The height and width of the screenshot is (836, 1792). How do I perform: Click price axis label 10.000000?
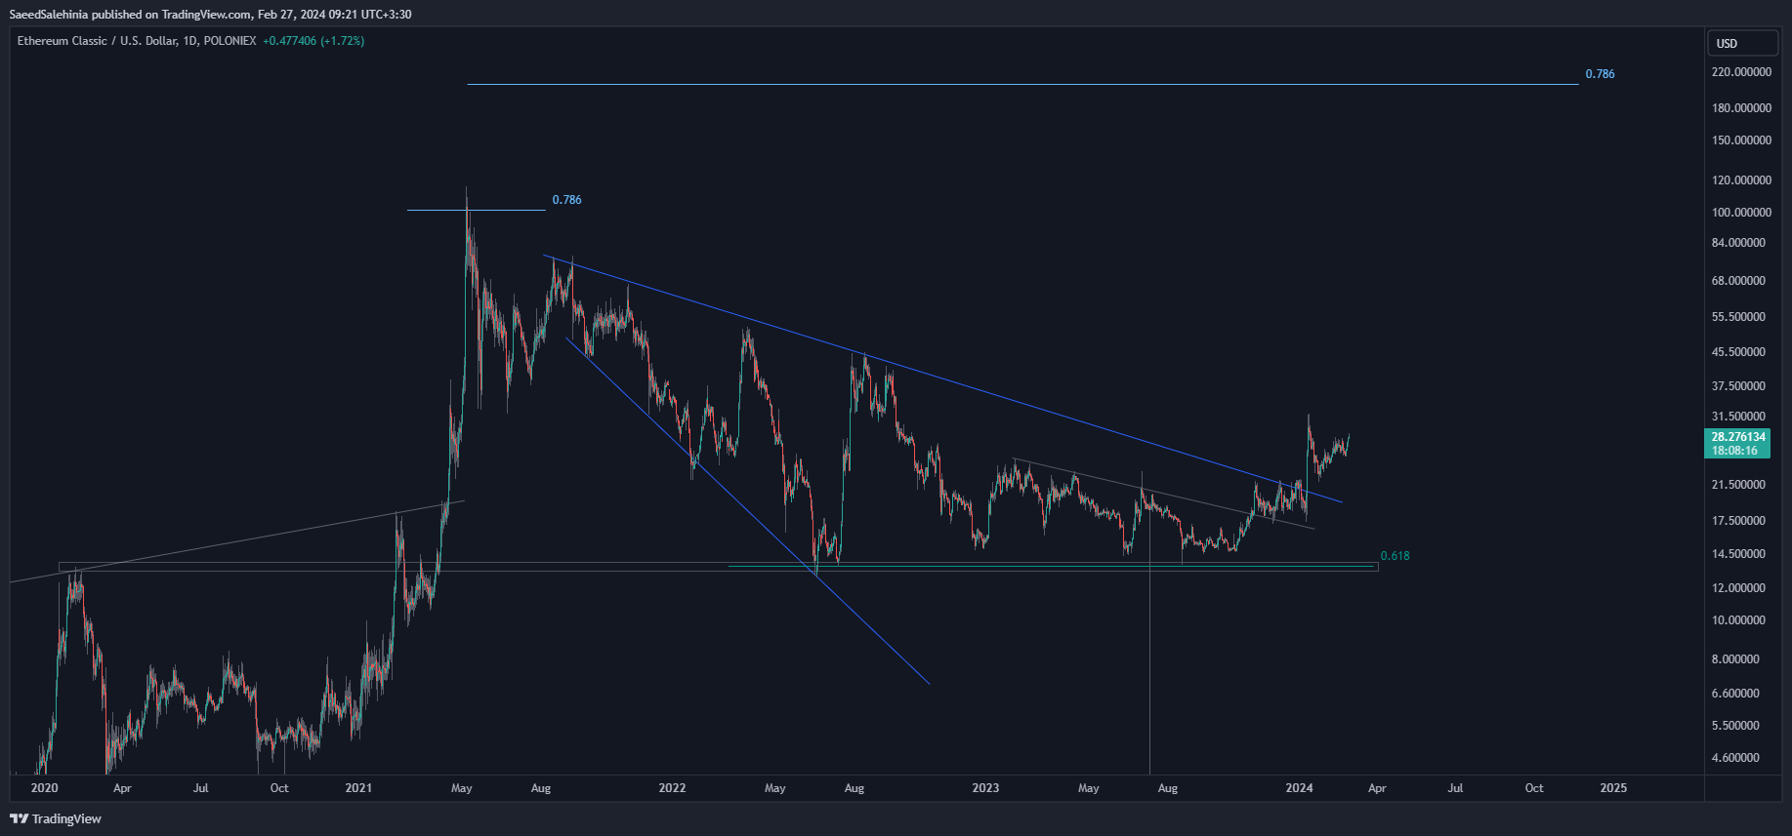point(1738,620)
